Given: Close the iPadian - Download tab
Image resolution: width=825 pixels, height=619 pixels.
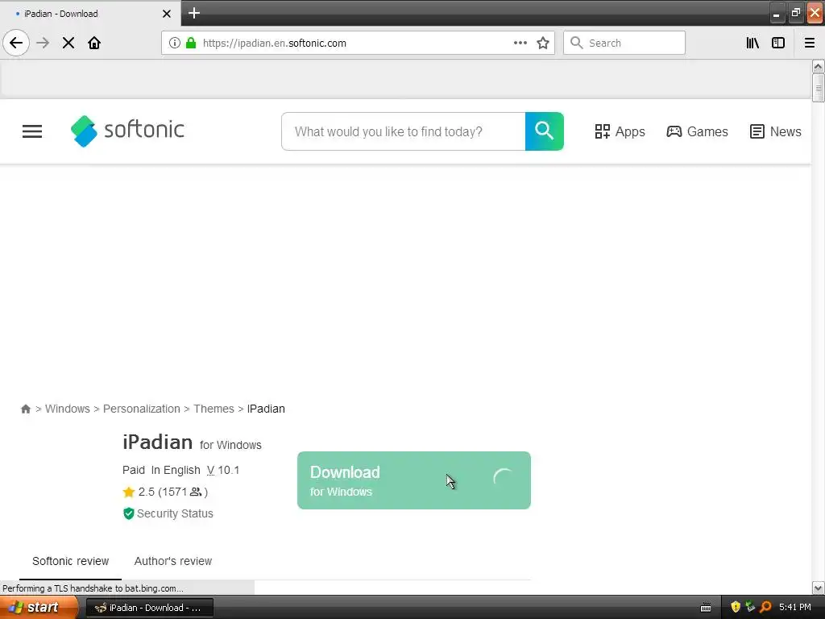Looking at the screenshot, I should pos(167,14).
